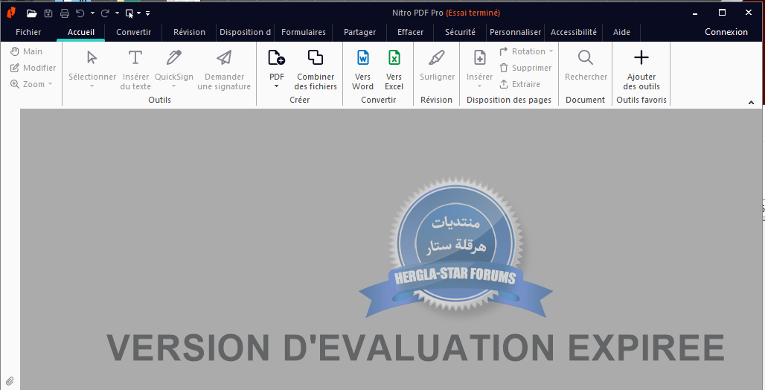Click the Connexion link
The height and width of the screenshot is (390, 765).
[x=726, y=32]
